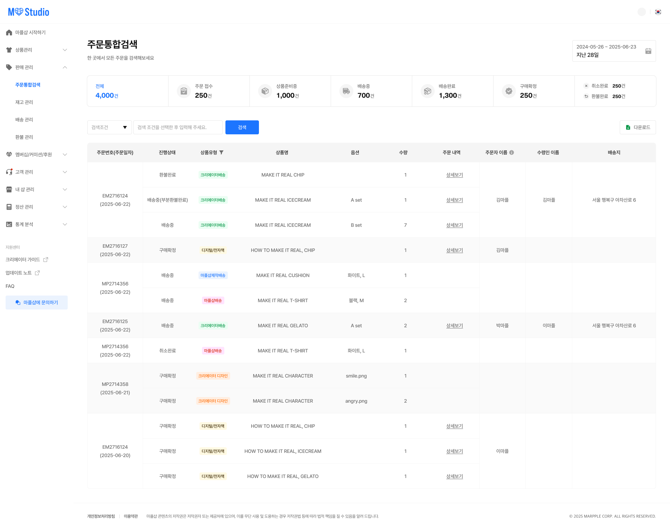Focus the search keyword input field
The width and height of the screenshot is (670, 530).
178,127
